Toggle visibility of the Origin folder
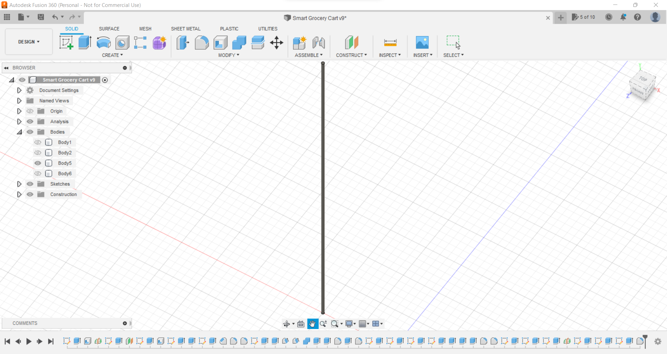The image size is (667, 354). (30, 111)
